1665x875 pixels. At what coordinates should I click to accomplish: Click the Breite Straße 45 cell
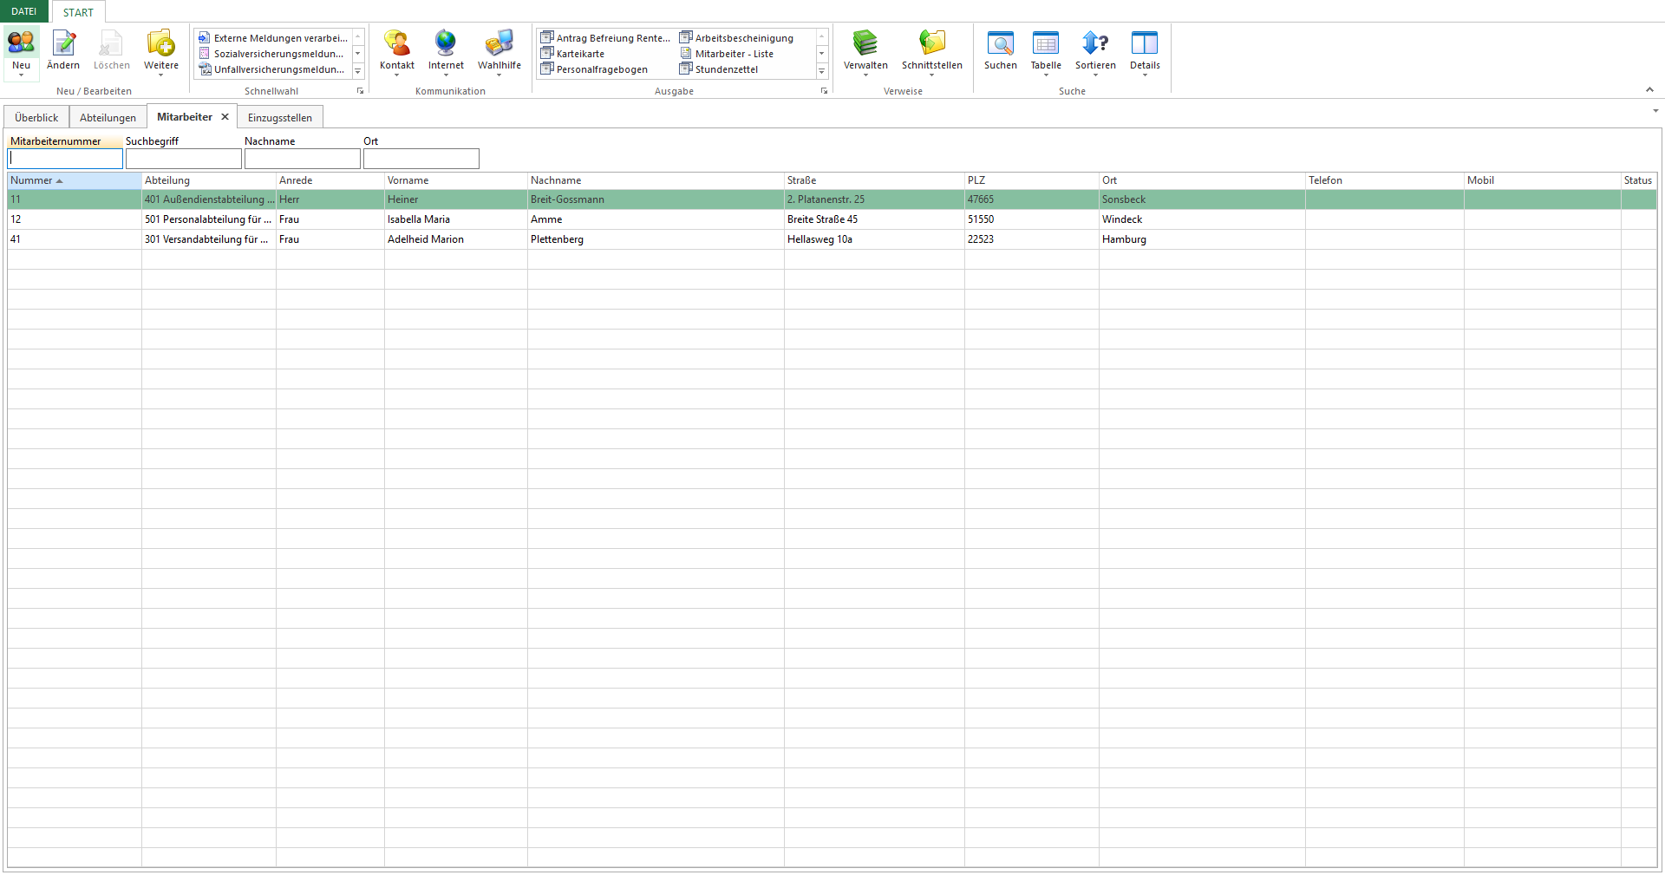click(874, 219)
